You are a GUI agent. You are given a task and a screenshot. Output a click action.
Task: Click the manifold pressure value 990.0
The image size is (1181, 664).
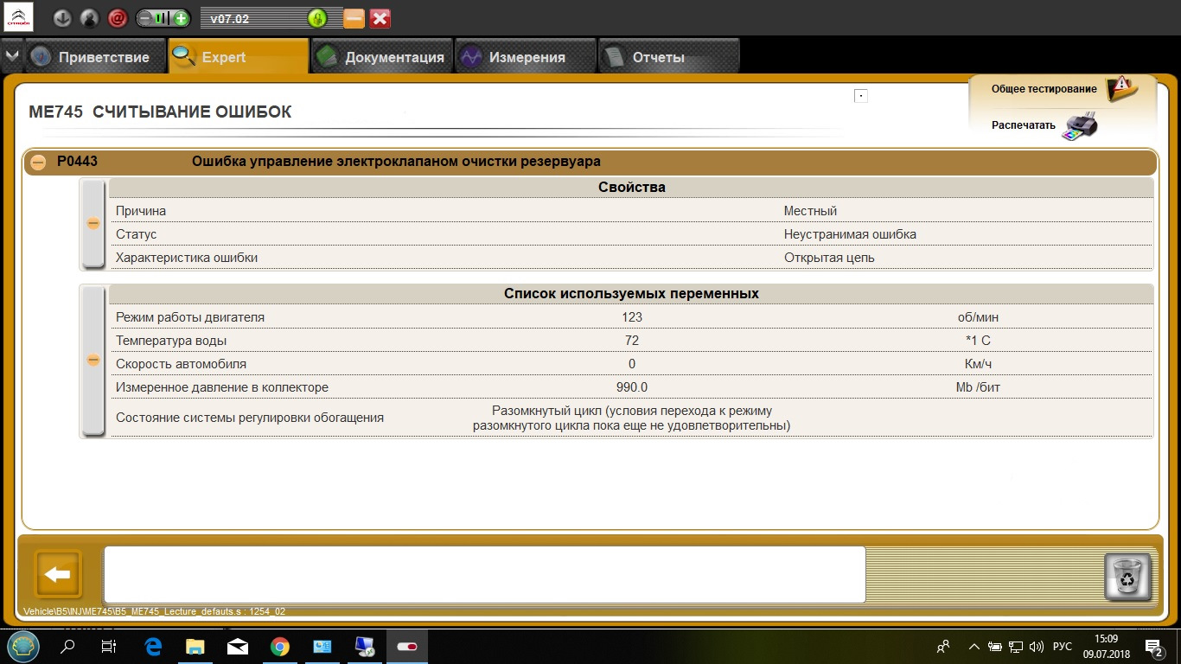click(x=632, y=387)
